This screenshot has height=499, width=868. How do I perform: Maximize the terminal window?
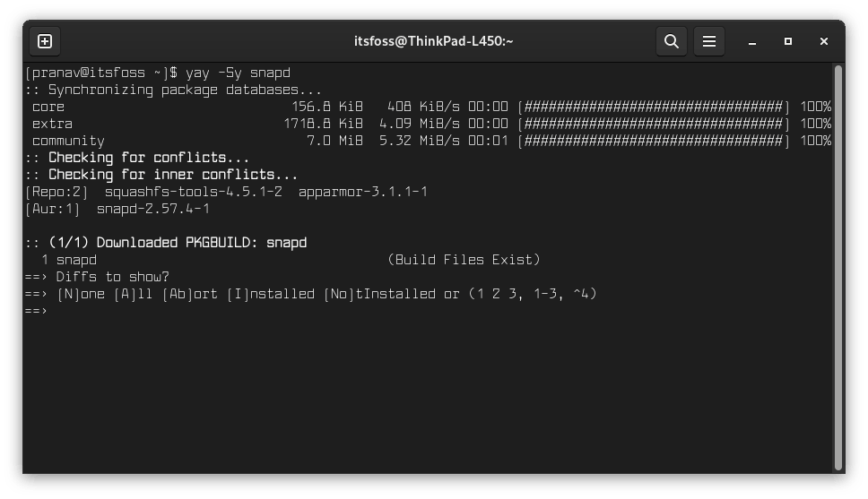[x=787, y=41]
